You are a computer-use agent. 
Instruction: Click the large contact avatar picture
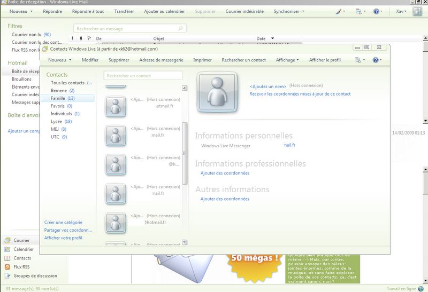click(217, 92)
